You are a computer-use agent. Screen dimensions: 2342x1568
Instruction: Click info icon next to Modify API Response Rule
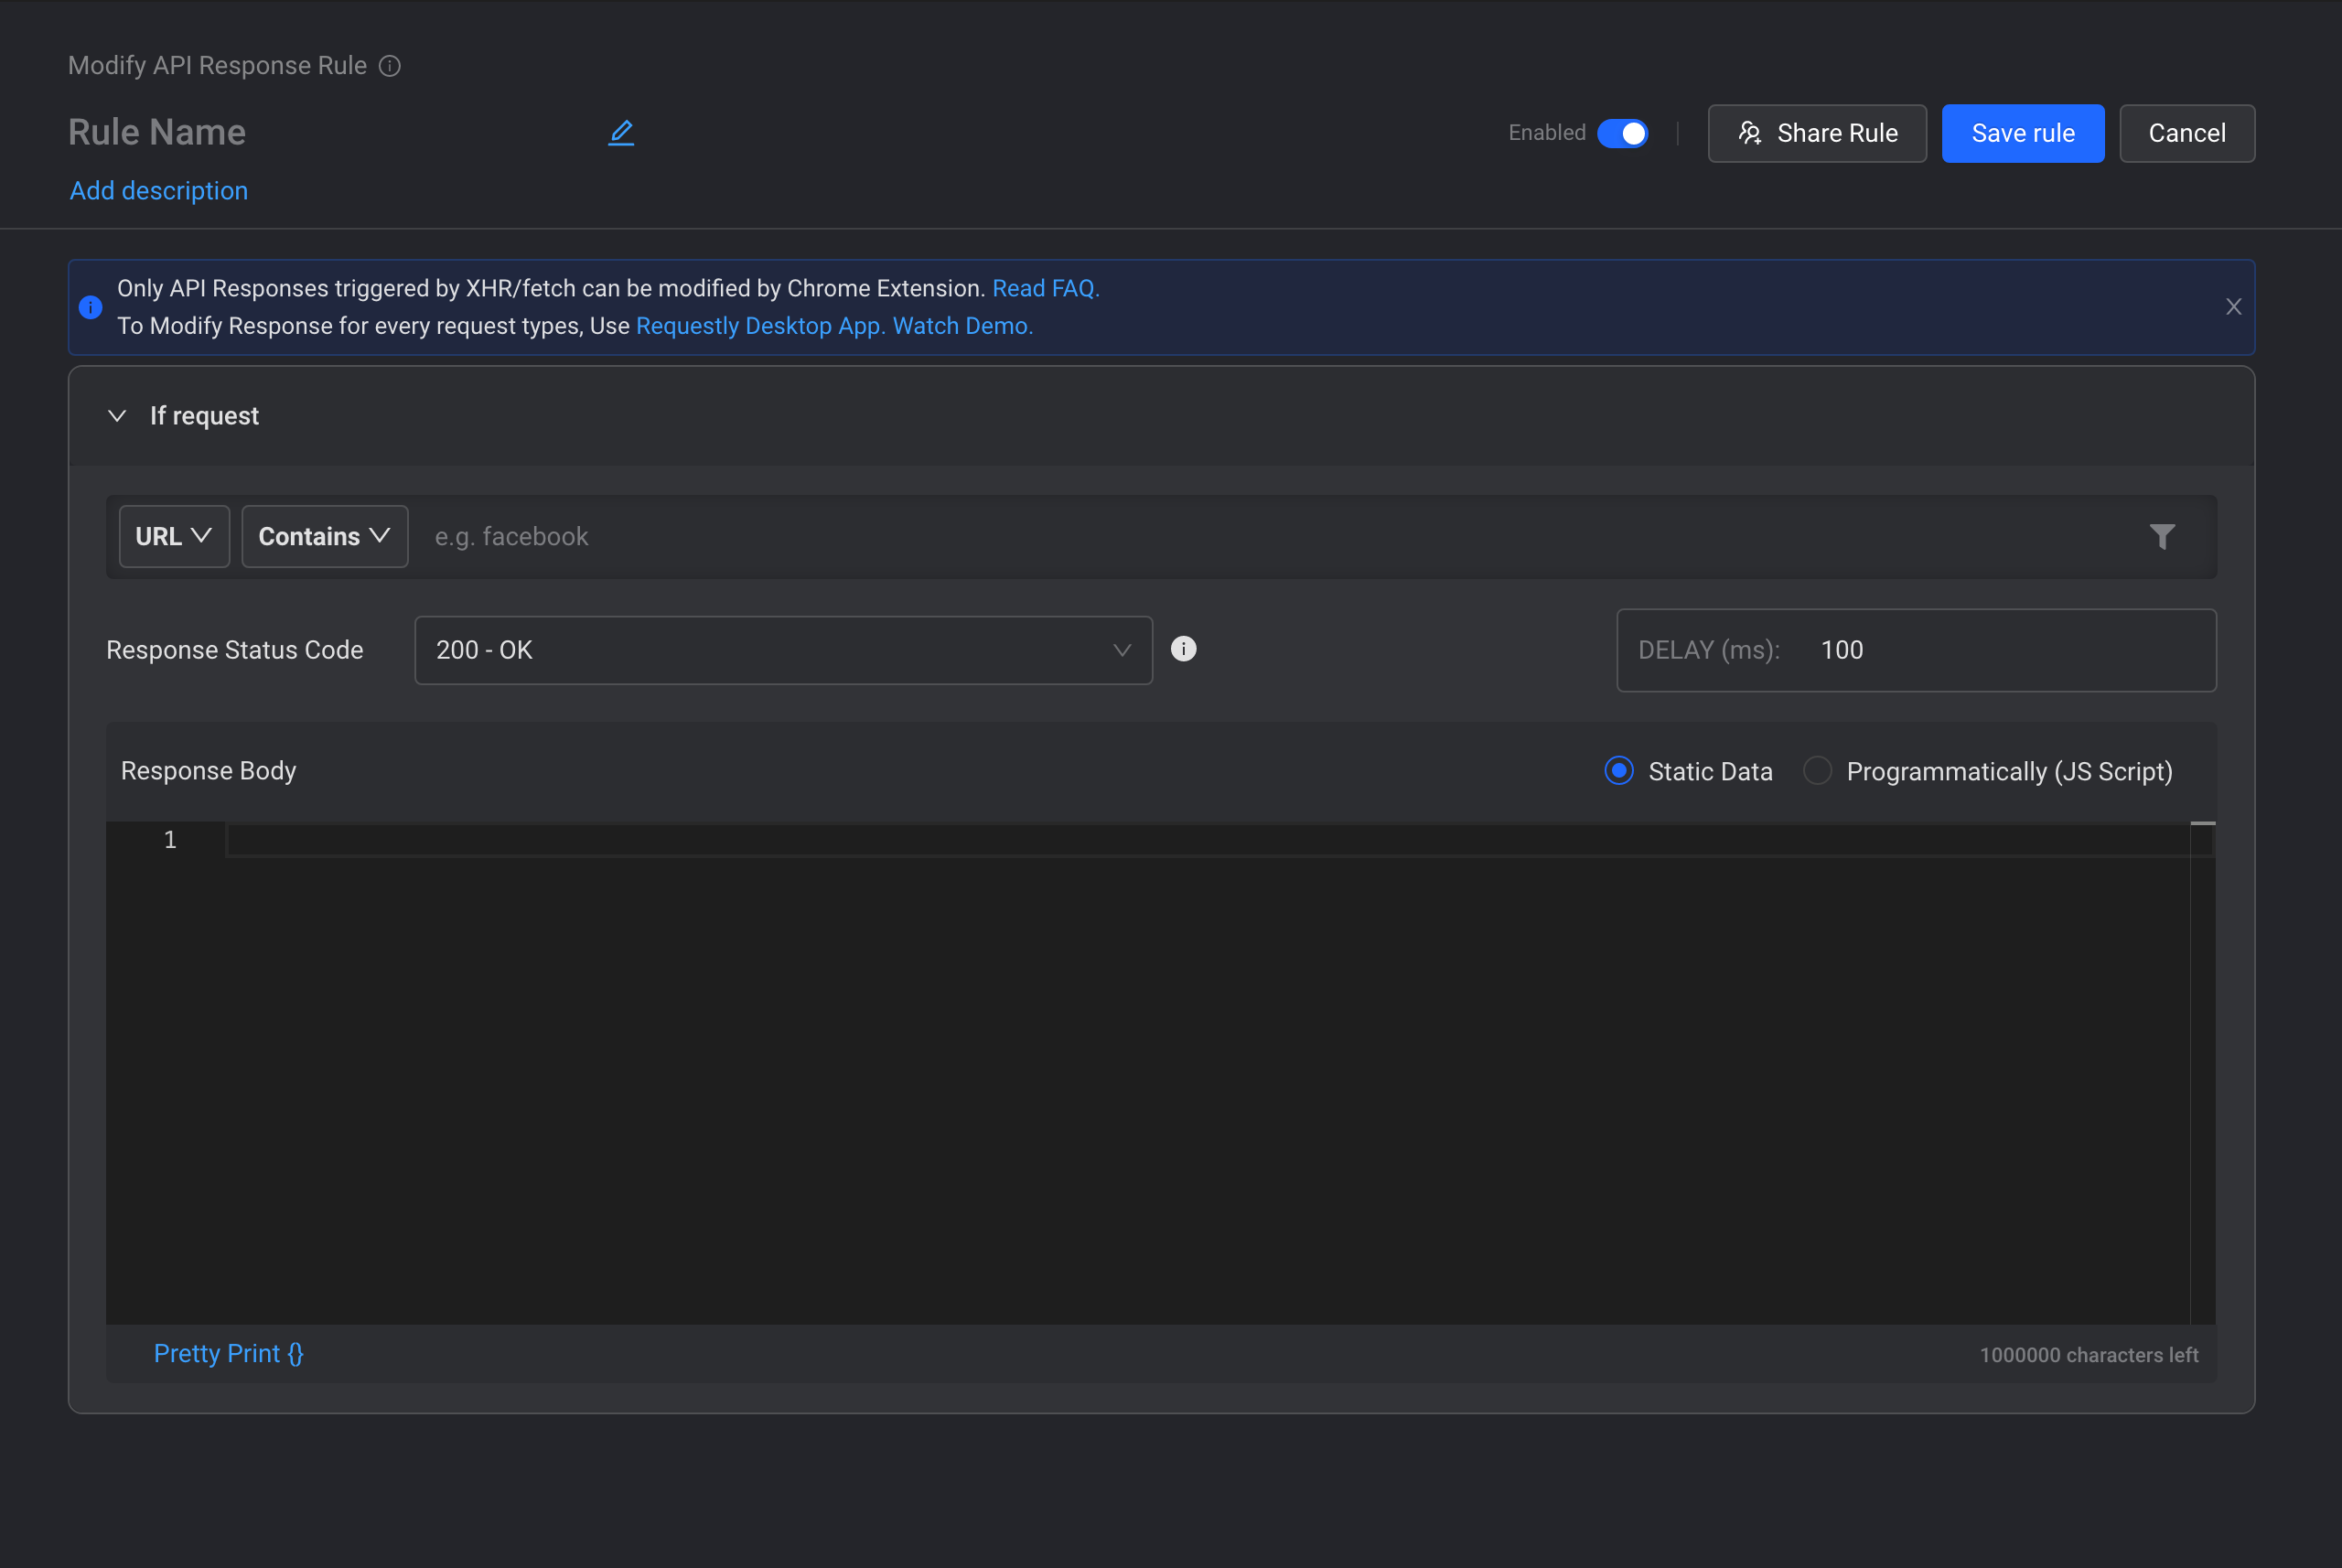(390, 66)
